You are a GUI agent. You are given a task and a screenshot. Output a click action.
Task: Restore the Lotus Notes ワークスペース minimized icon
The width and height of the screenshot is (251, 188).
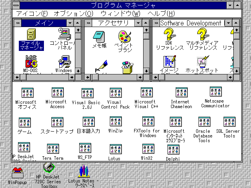point(83,171)
